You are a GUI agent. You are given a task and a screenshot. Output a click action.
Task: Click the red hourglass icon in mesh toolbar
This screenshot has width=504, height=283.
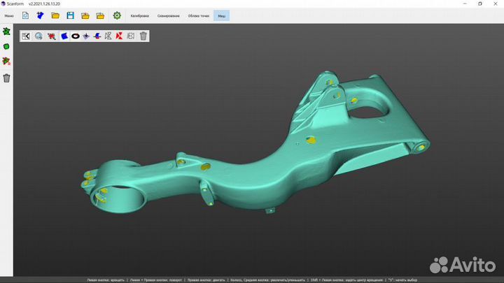119,36
